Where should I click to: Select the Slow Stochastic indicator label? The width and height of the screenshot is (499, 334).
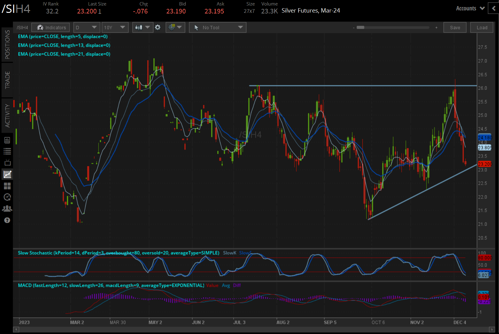coord(118,253)
